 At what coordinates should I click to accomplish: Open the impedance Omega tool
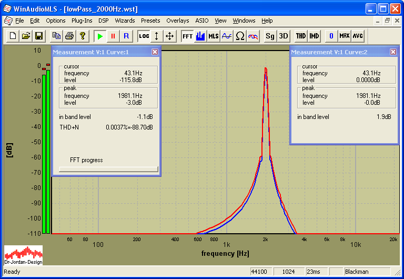click(240, 36)
